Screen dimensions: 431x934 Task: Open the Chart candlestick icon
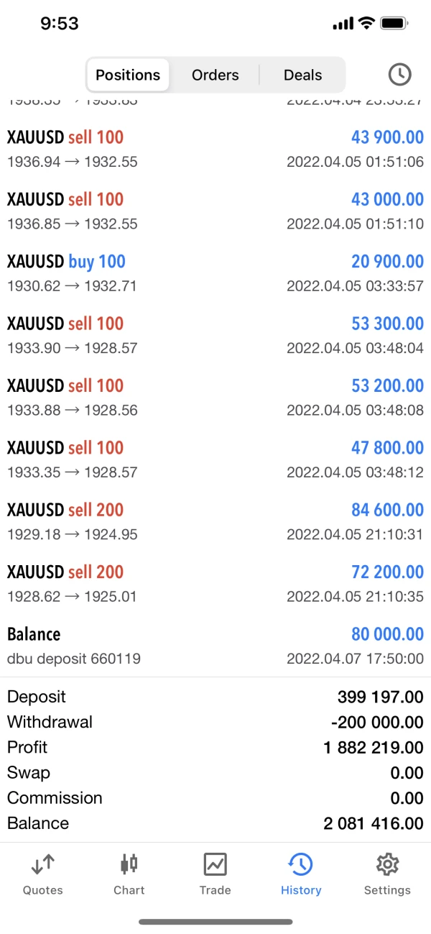pos(129,864)
